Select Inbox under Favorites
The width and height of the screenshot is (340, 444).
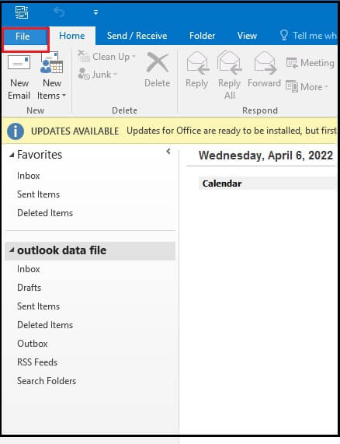(x=28, y=176)
